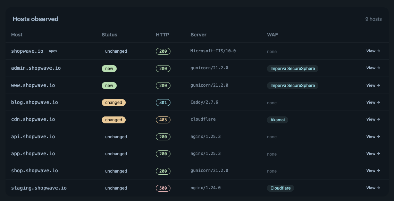Open View link for www.shopwave.io

(x=373, y=85)
